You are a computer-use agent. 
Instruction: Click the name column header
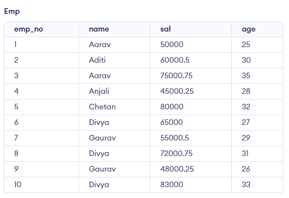tap(99, 29)
